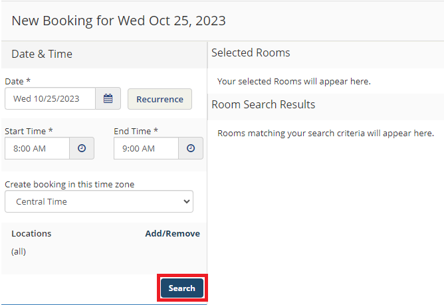Open the Start Time clock picker
444x305 pixels.
(82, 148)
